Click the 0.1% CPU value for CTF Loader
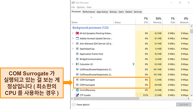This screenshot has width=193, height=109. [145, 95]
